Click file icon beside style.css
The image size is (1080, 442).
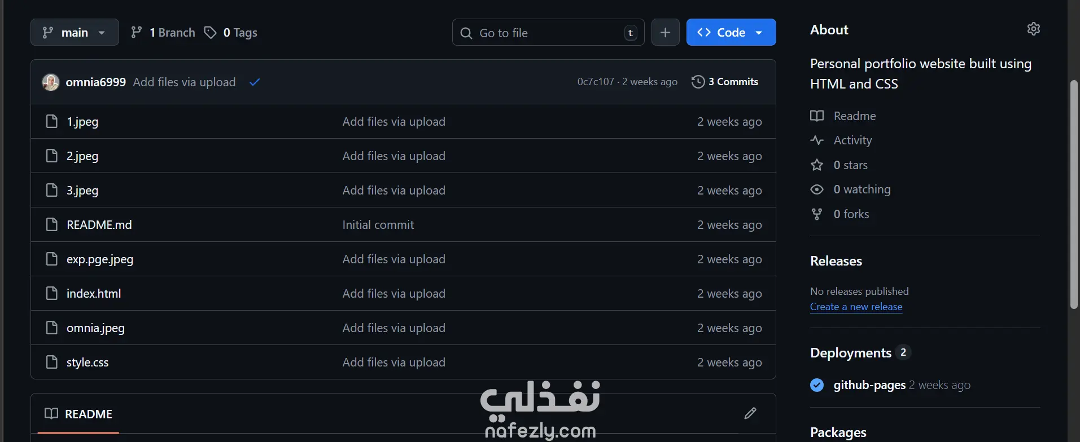pos(51,362)
